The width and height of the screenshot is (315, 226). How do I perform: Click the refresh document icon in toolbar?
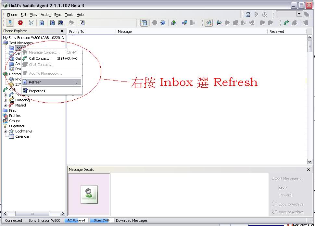[x=42, y=23]
